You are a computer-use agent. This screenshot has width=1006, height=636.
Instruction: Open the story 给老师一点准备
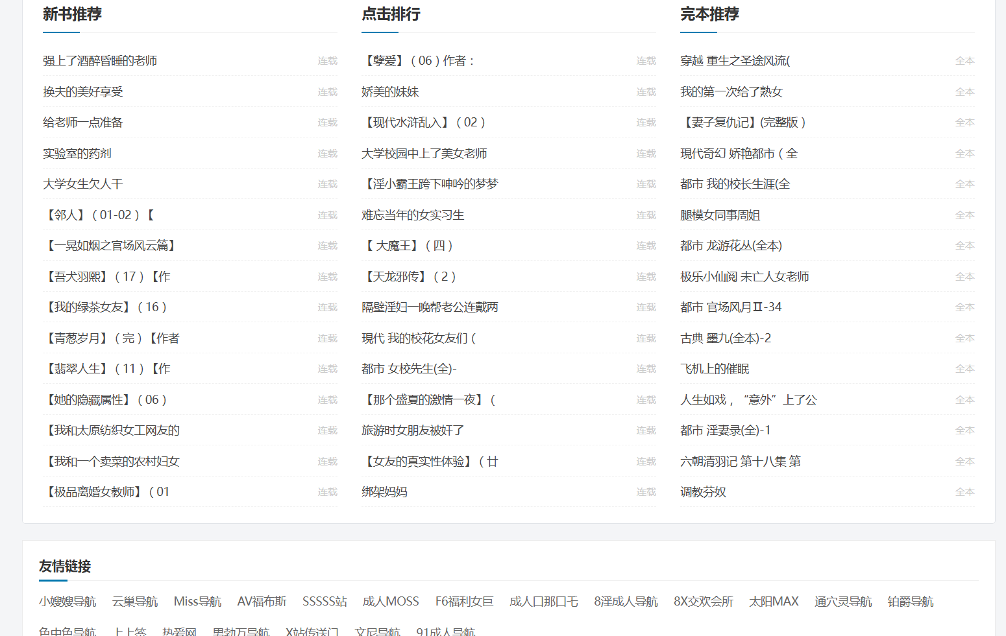point(83,123)
